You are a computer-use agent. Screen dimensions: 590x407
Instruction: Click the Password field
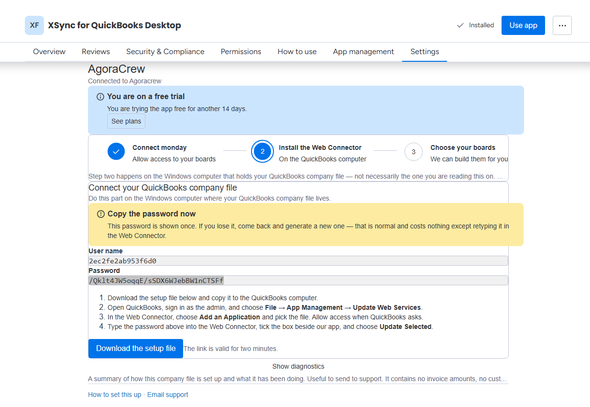click(298, 281)
